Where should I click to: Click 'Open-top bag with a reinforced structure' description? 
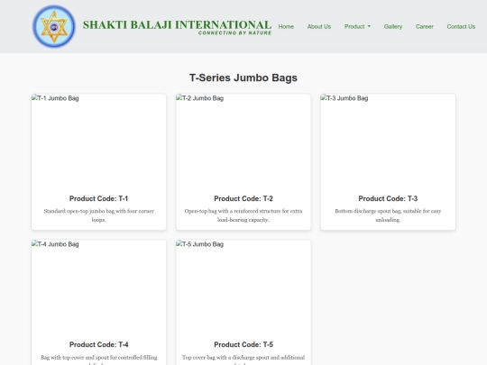click(x=243, y=215)
